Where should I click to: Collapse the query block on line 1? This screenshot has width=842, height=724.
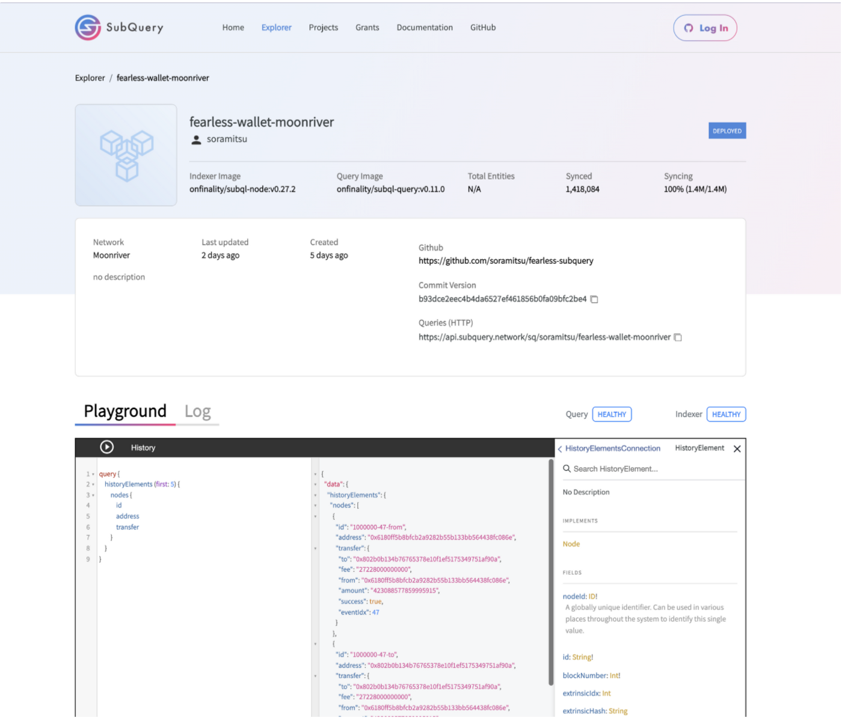(x=93, y=474)
